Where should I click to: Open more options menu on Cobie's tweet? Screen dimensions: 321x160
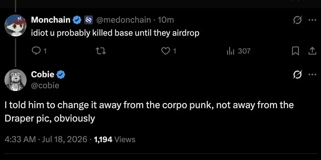tap(312, 75)
